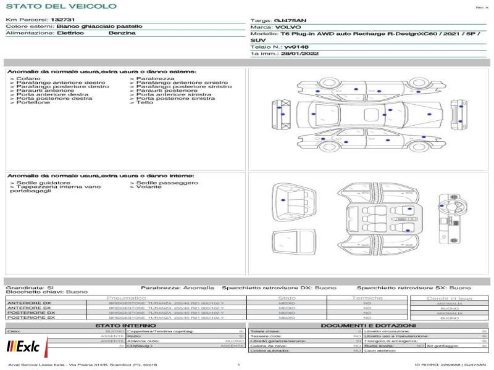Select the Km Percorsi value 132731

tap(63, 20)
